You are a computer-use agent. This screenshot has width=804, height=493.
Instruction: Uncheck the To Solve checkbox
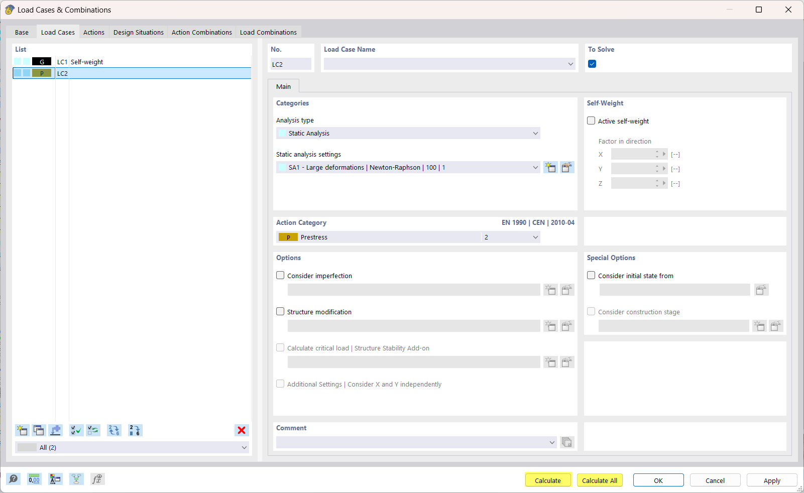(592, 64)
